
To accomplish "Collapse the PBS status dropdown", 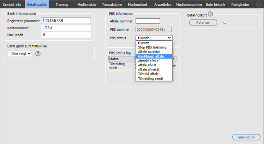I will point(154,38).
